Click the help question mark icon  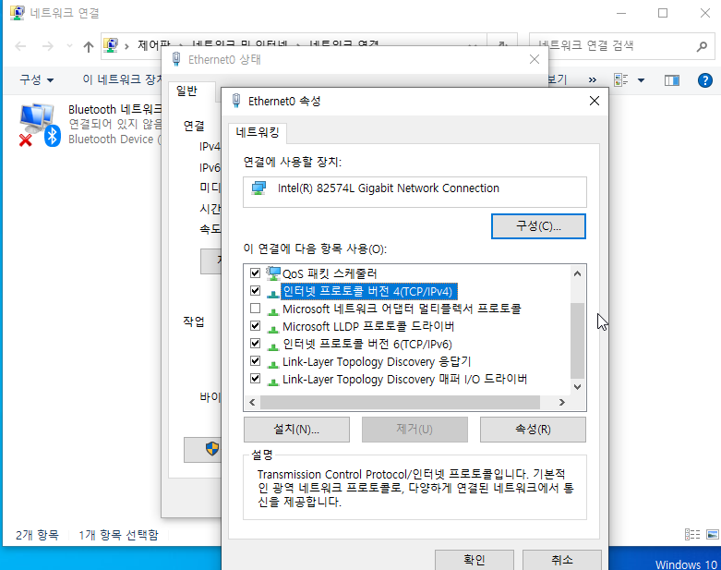[705, 80]
